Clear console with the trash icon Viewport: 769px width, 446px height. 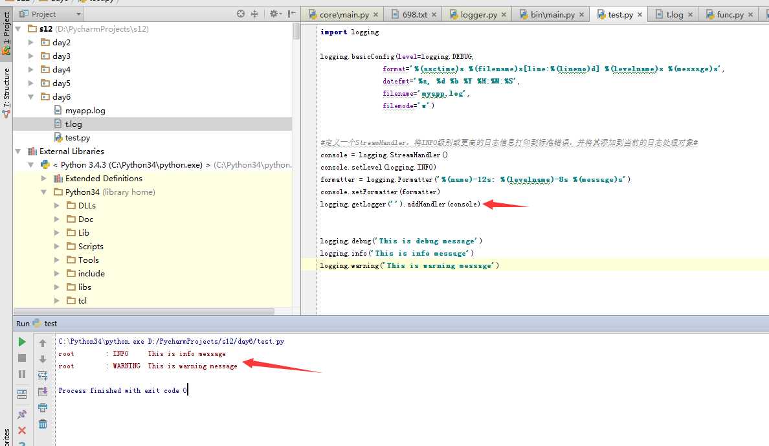click(43, 424)
